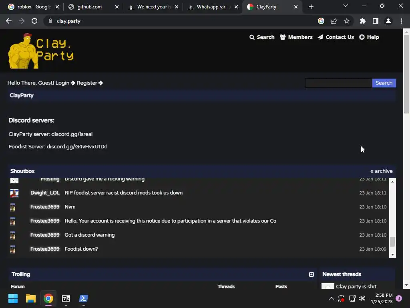Expand the tab search chevron
410x308 pixels.
click(346, 6)
